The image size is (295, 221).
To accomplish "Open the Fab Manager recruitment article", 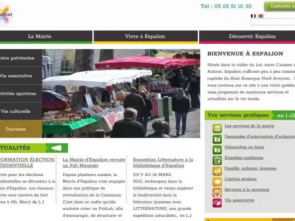I will (94, 163).
